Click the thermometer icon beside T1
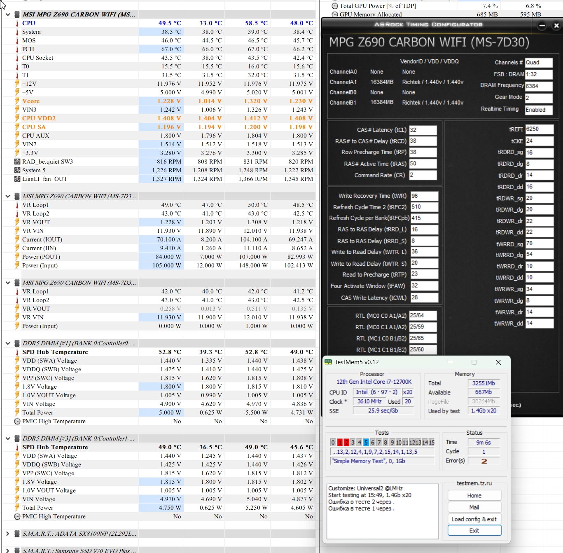The width and height of the screenshot is (563, 553). [x=17, y=75]
